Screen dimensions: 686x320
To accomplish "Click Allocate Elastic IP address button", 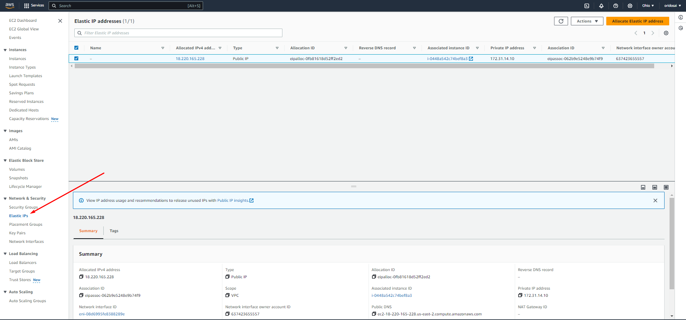I will [x=637, y=21].
